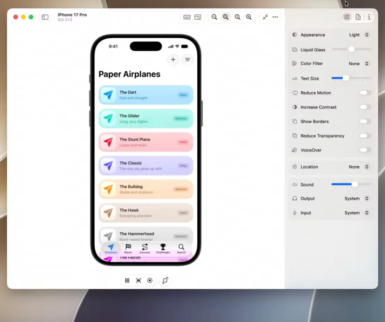Tap the filter lines button
This screenshot has width=385, height=322.
click(188, 60)
